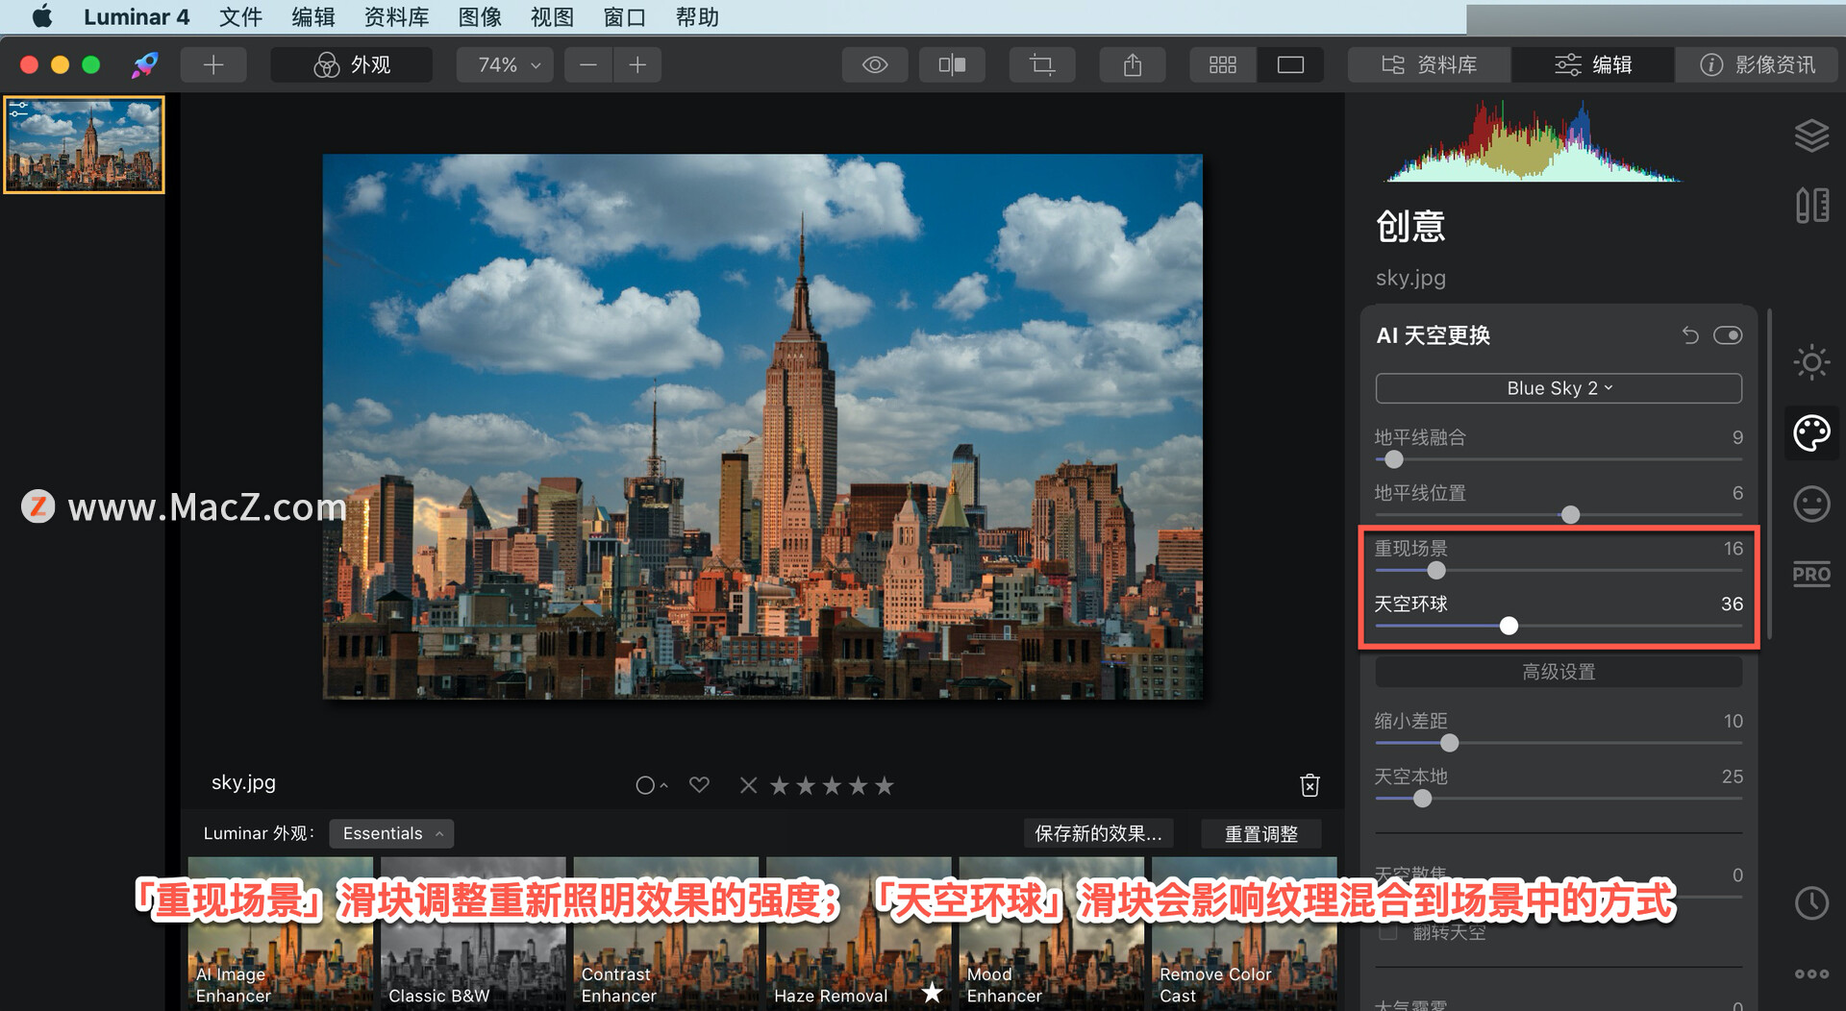
Task: Apply the Remove Color Cast look
Action: pos(1244,933)
